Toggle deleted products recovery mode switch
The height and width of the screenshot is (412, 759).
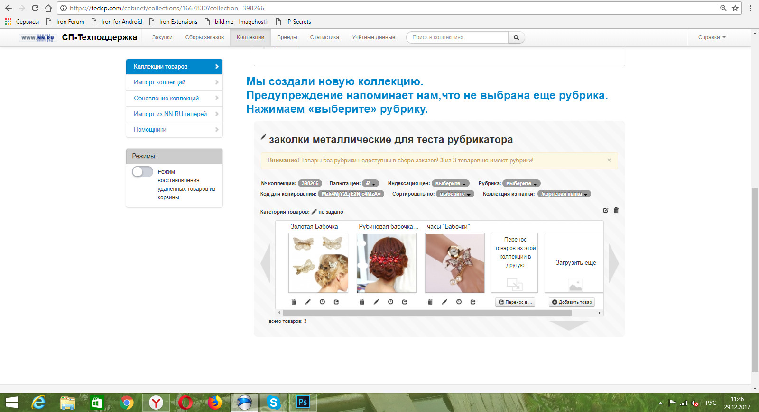coord(142,172)
